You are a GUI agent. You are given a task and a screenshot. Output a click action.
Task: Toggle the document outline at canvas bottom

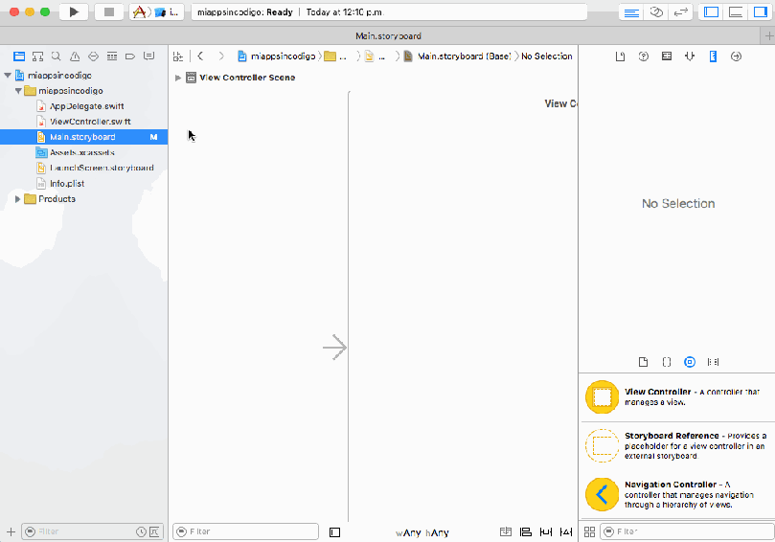tap(334, 531)
